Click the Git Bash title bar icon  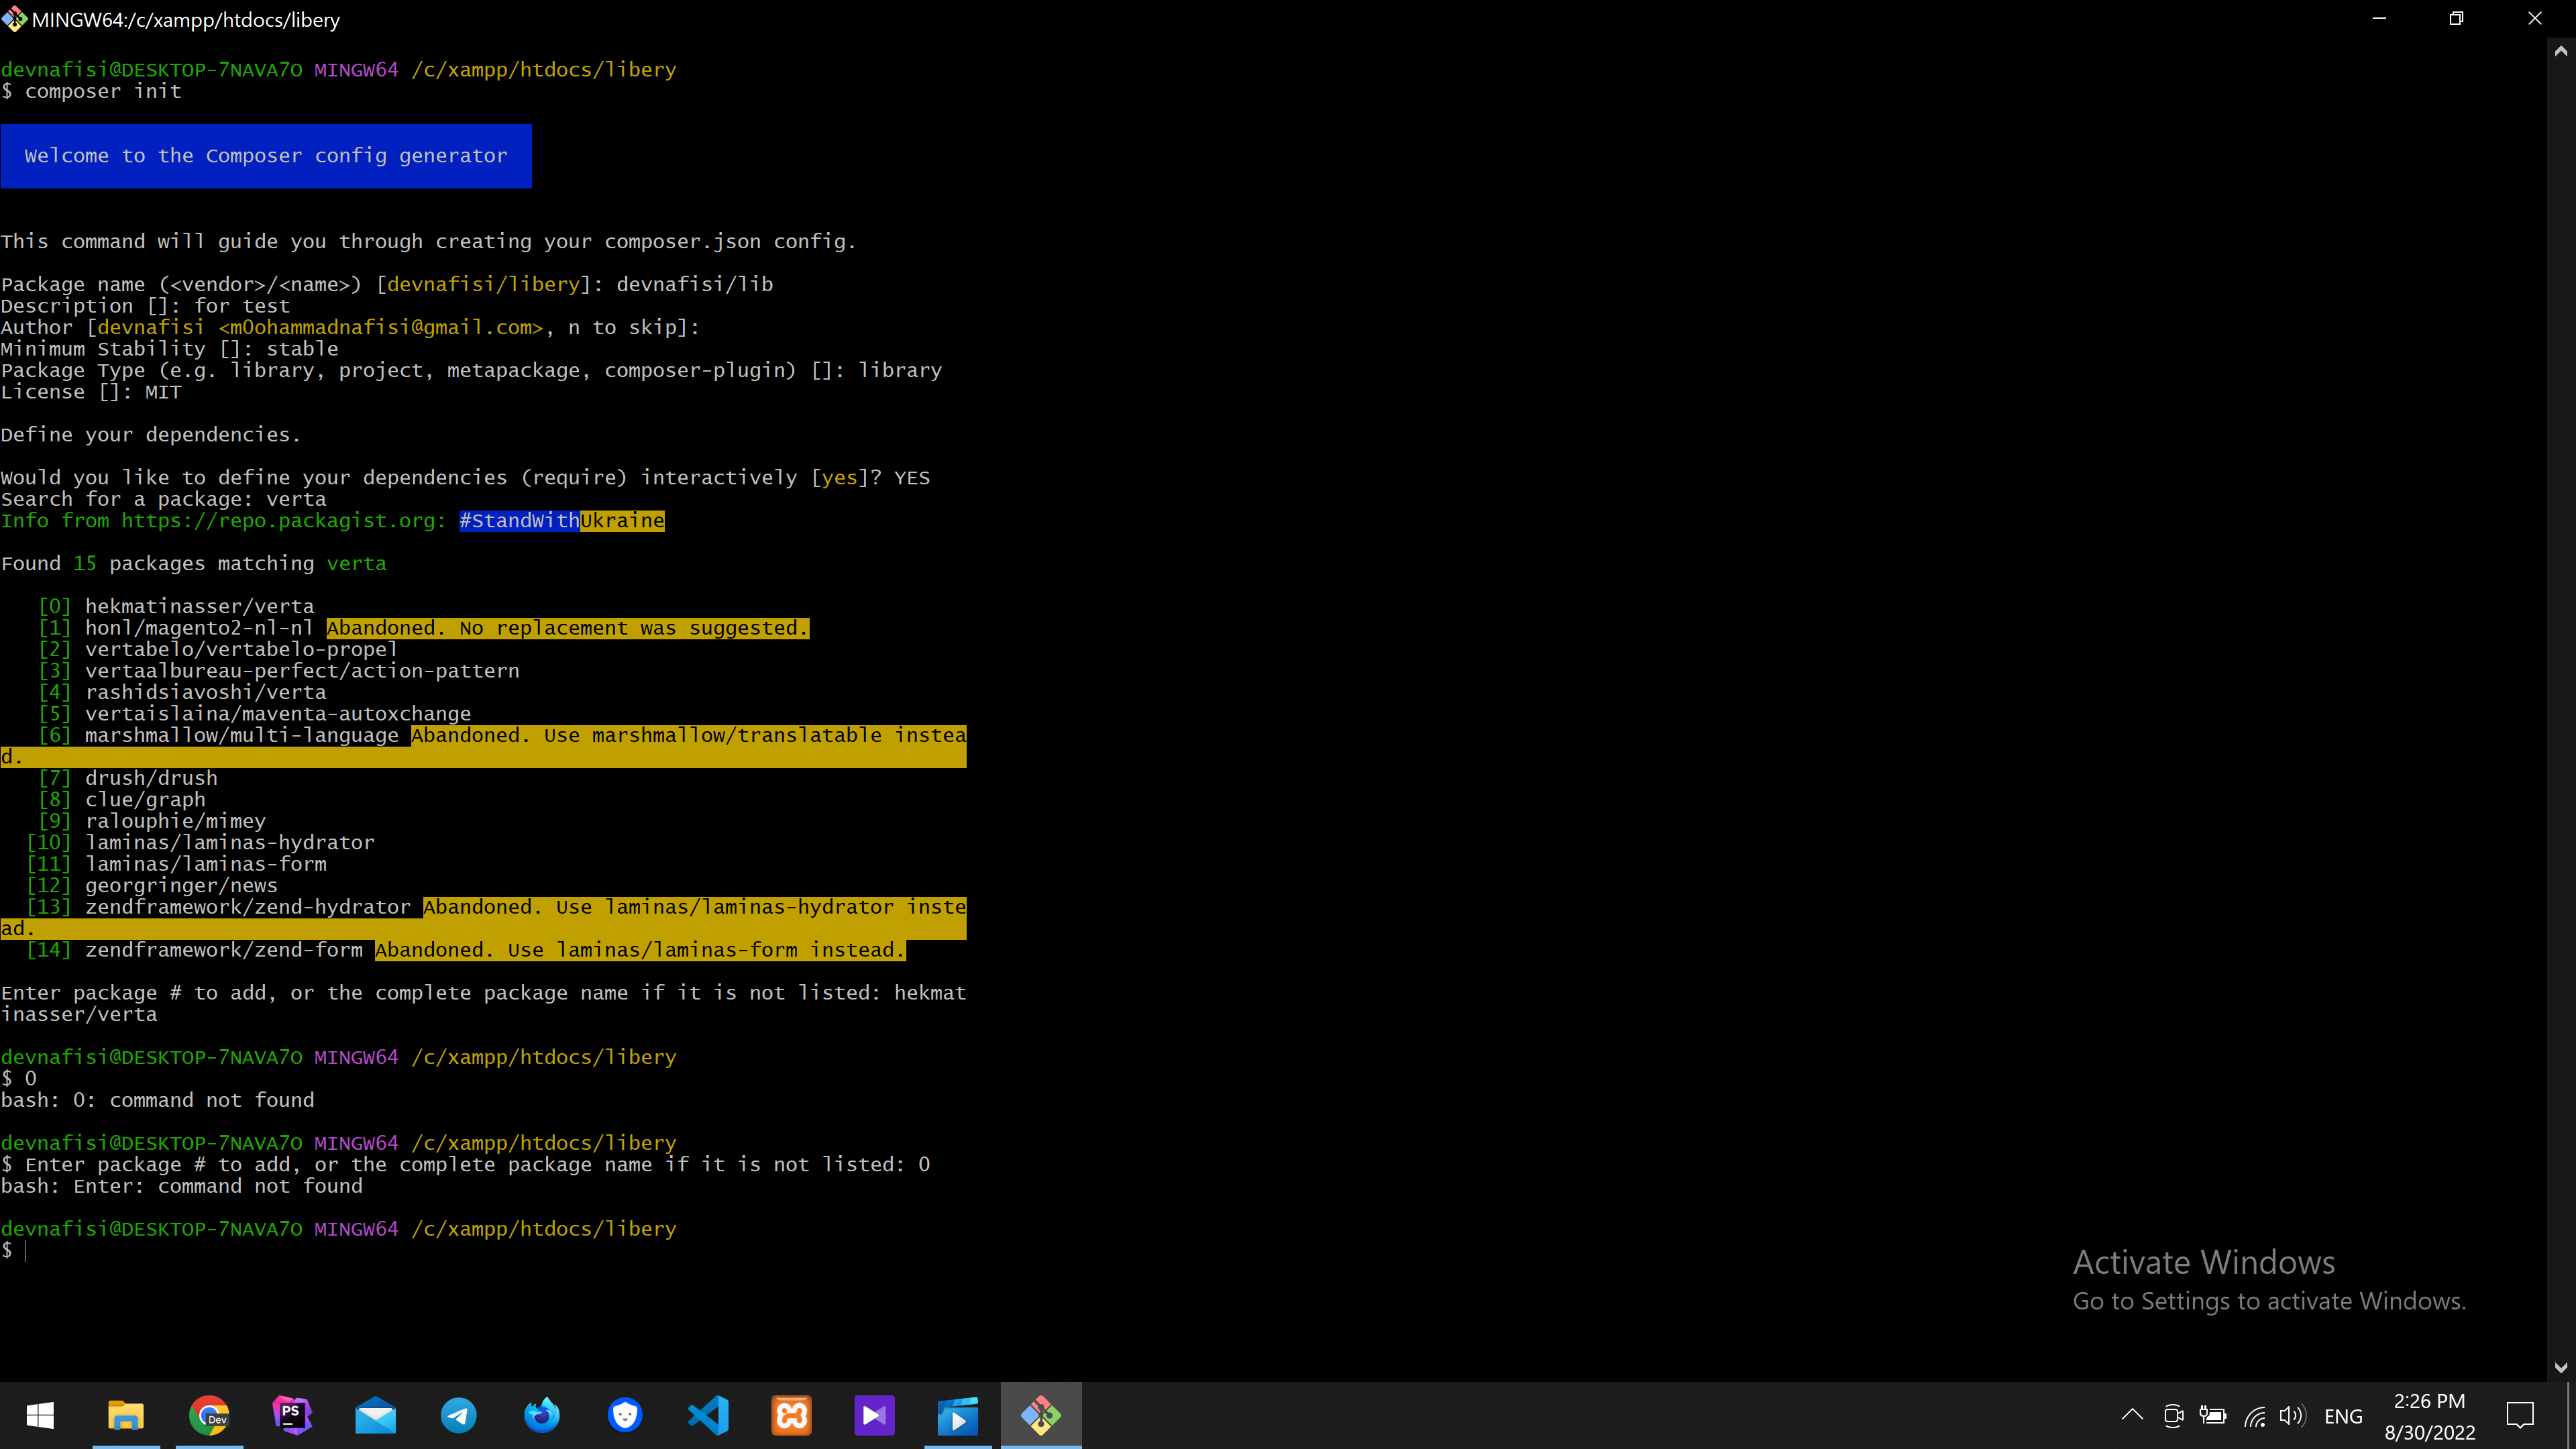pos(14,19)
